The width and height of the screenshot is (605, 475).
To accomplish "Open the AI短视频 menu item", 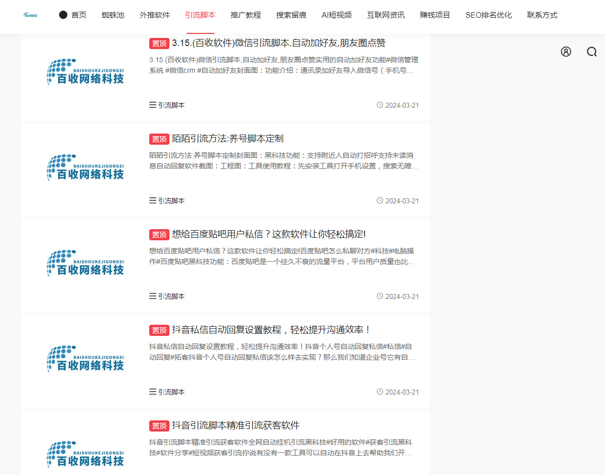I will coord(337,15).
